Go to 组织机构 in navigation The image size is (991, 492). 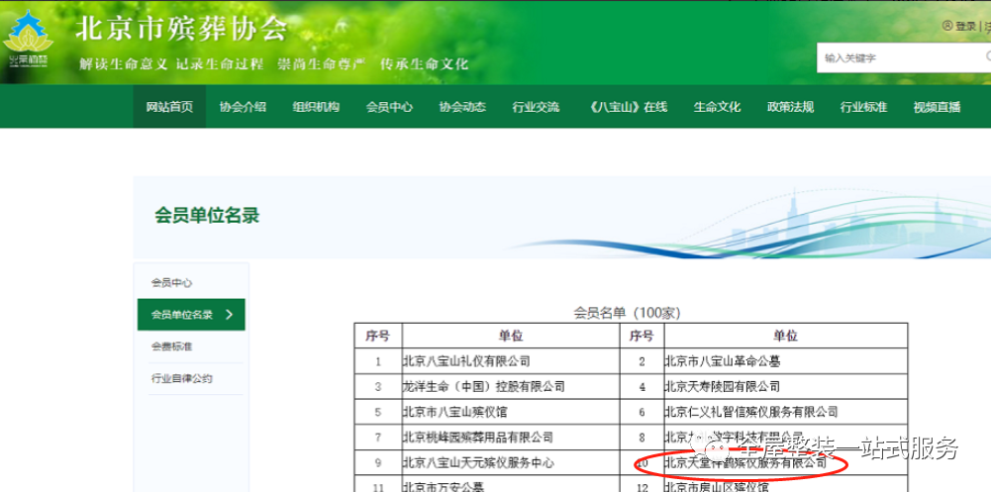coord(316,107)
